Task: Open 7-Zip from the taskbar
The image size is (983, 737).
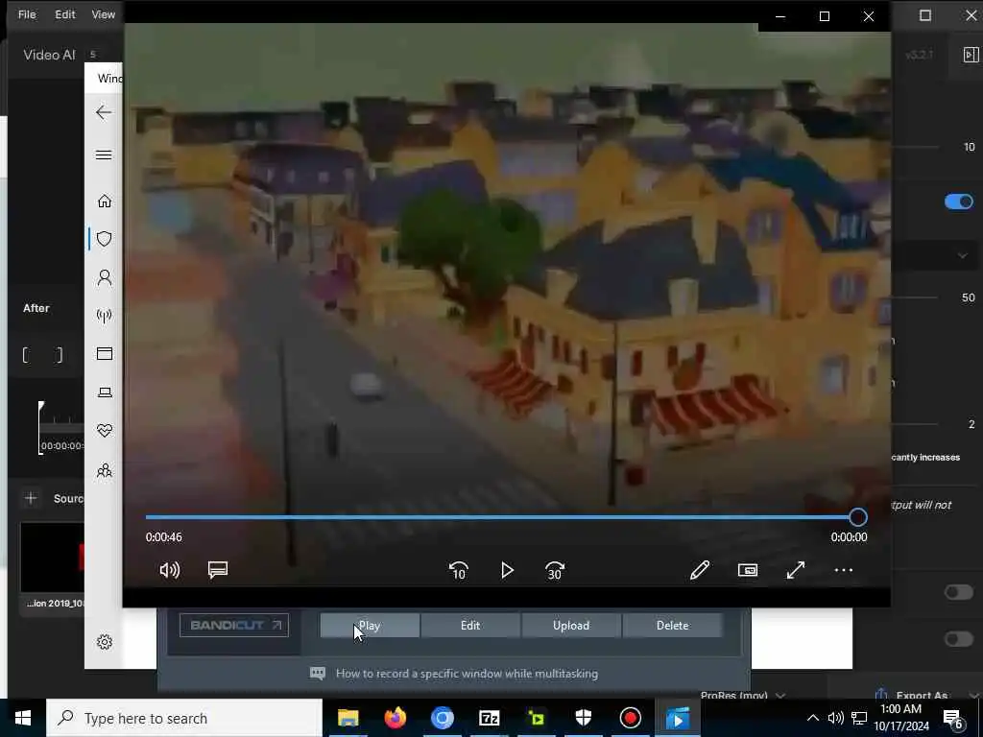Action: (x=489, y=718)
